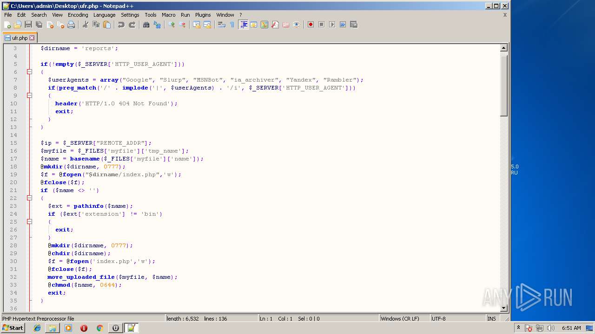
Task: Open Folder as Workspace icon
Action: 286,25
